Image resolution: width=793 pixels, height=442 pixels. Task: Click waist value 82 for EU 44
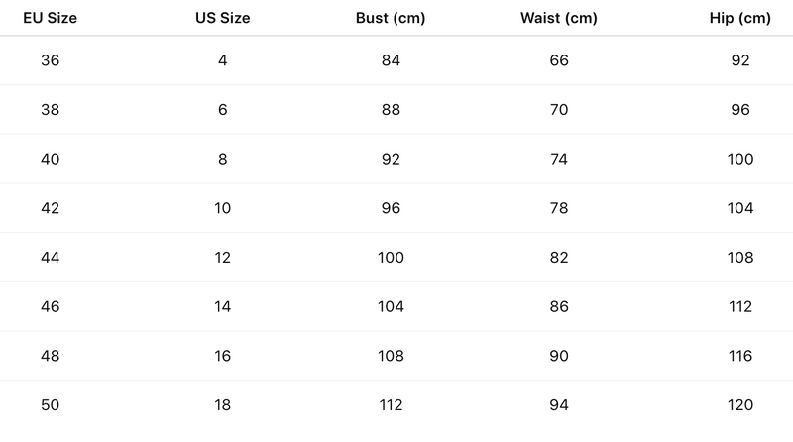point(558,258)
